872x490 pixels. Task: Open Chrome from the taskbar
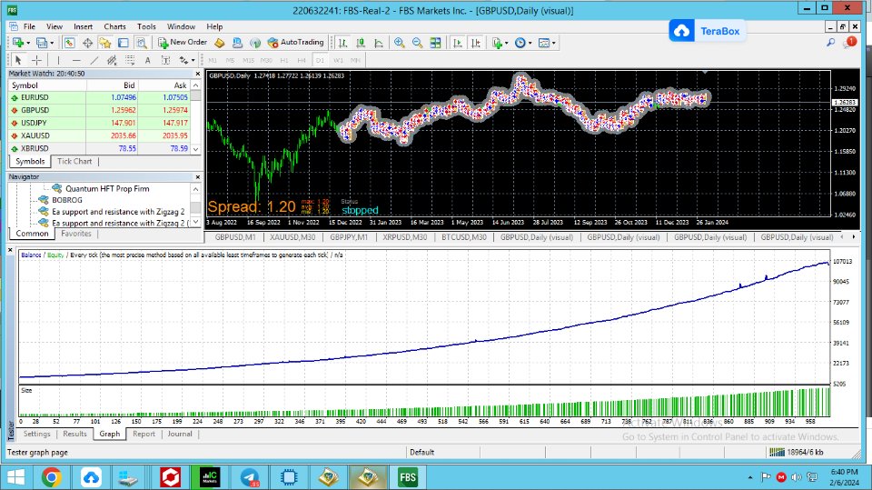click(51, 477)
